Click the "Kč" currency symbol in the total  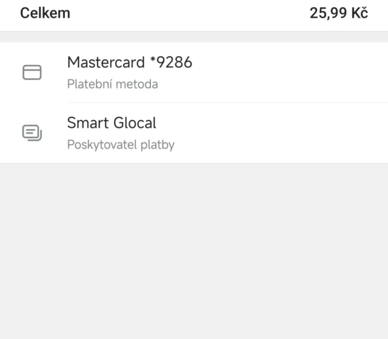pyautogui.click(x=359, y=13)
